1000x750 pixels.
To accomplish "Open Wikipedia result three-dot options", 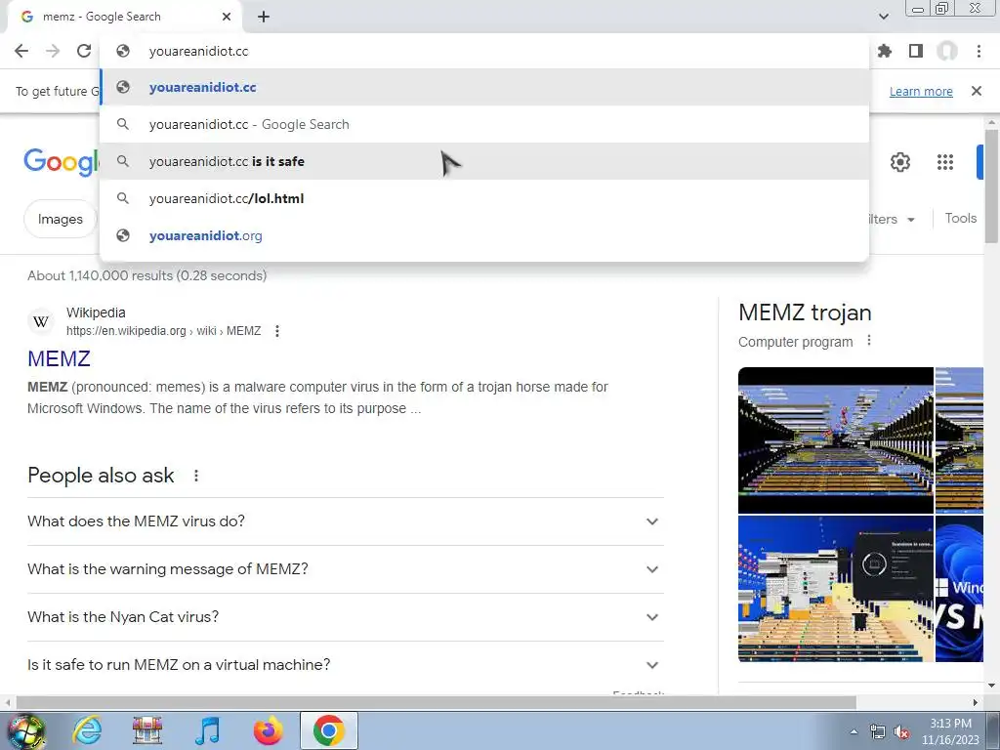I will 276,331.
